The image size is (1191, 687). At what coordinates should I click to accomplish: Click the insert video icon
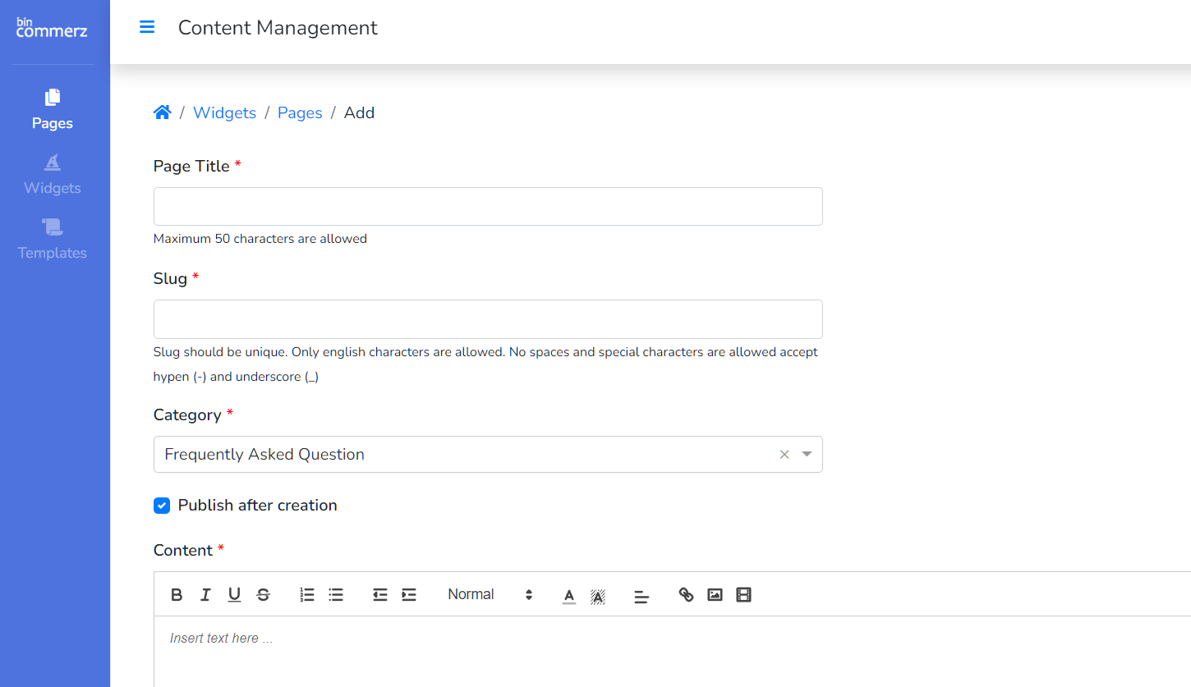tap(743, 595)
